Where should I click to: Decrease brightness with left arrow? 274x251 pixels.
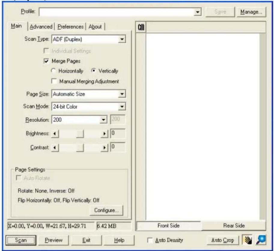click(x=55, y=134)
